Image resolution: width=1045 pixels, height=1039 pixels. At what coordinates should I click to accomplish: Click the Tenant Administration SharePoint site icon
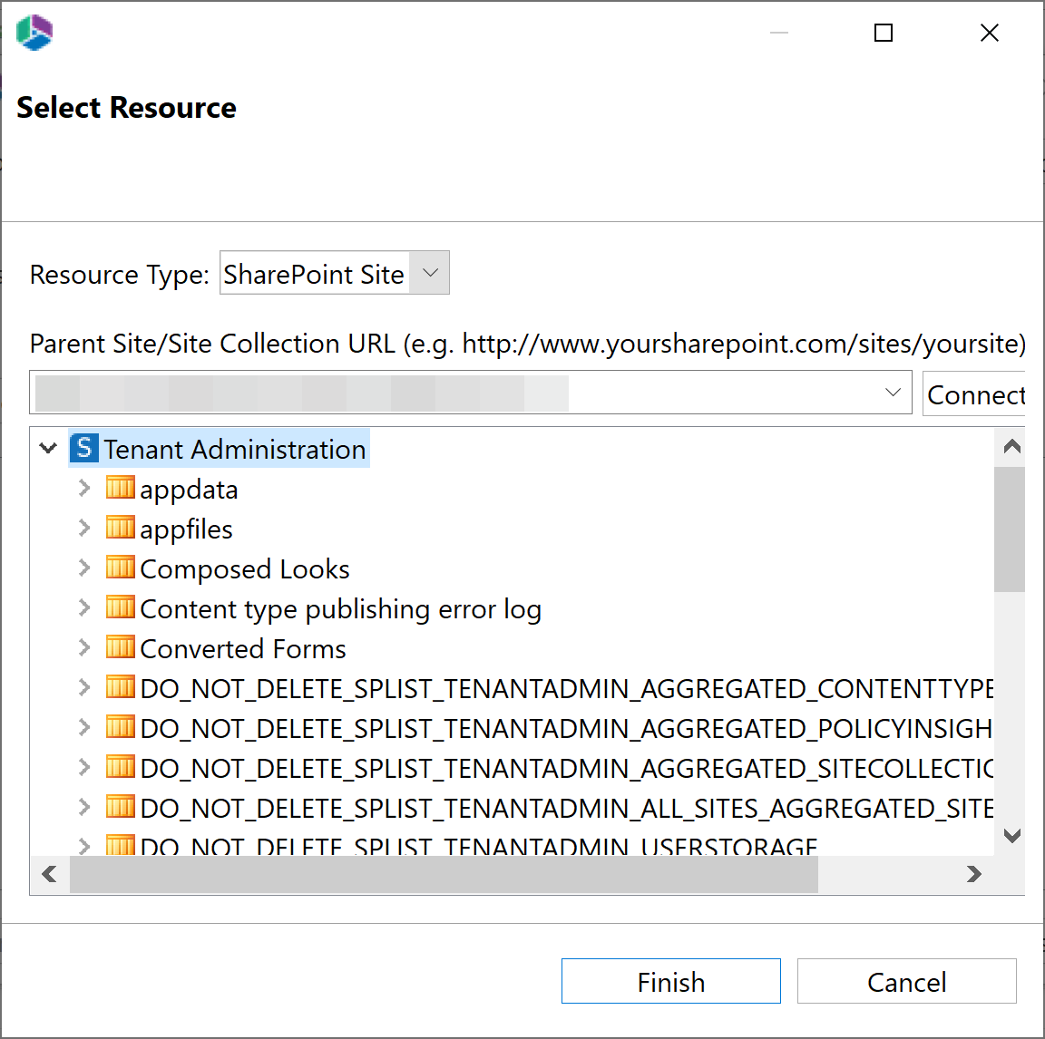coord(83,448)
